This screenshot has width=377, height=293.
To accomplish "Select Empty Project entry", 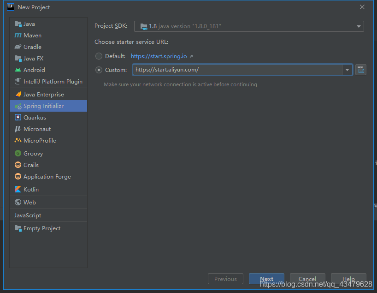I will point(48,228).
